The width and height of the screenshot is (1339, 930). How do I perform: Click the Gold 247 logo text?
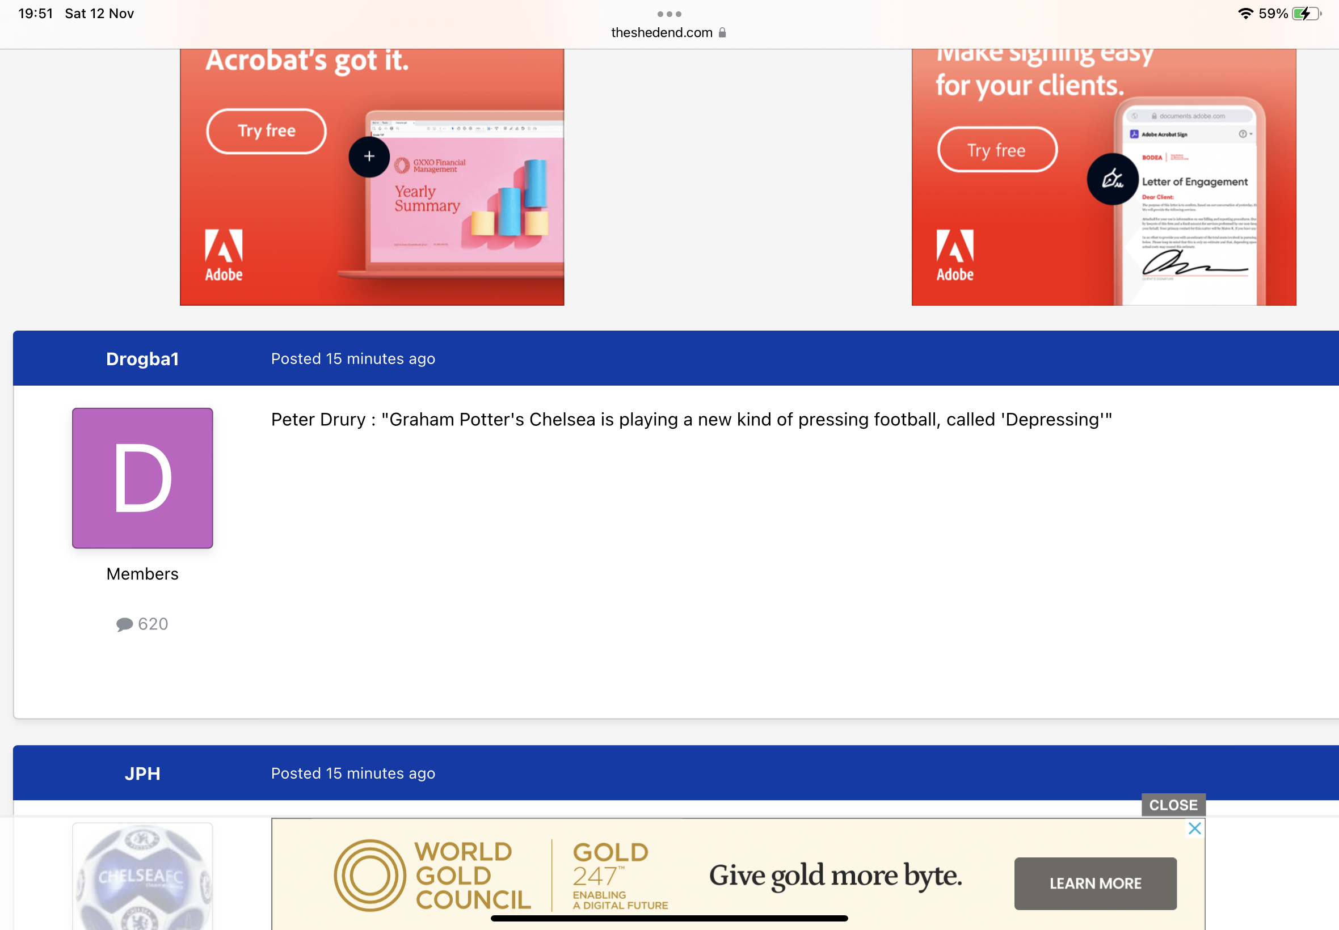[620, 876]
